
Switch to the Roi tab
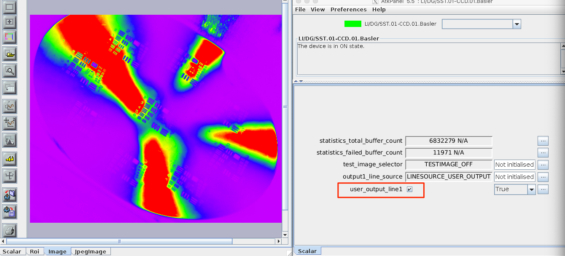[35, 251]
